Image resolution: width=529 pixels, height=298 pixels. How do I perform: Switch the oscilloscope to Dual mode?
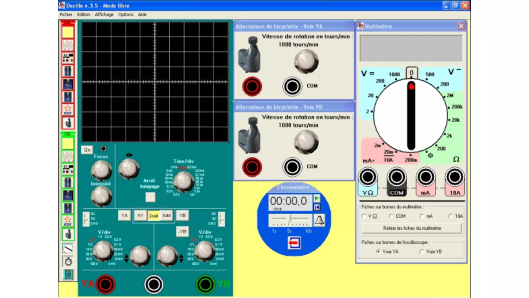point(154,215)
